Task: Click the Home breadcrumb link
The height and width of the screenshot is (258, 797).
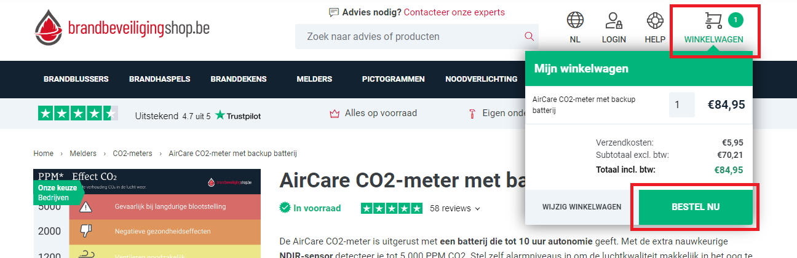Action: [x=43, y=154]
